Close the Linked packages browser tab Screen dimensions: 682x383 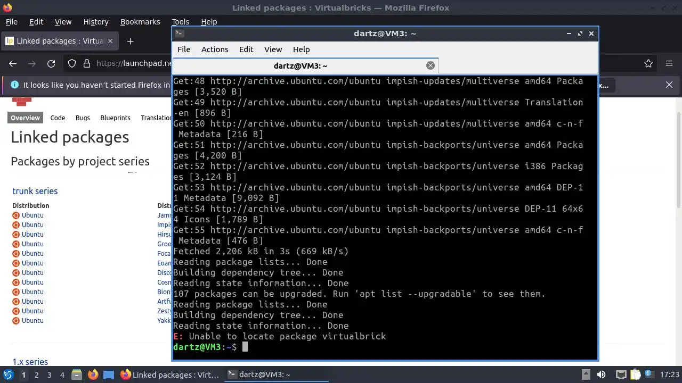110,41
